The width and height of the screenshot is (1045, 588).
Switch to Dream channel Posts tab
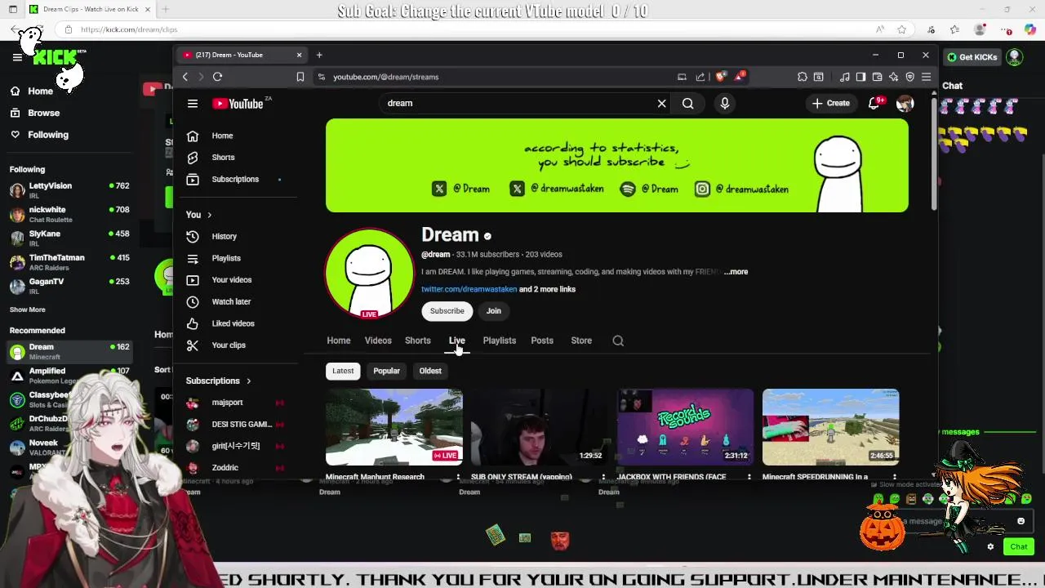tap(542, 341)
